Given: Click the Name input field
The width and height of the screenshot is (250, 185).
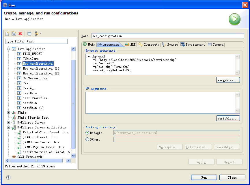Looking at the screenshot, I should pyautogui.click(x=168, y=36).
